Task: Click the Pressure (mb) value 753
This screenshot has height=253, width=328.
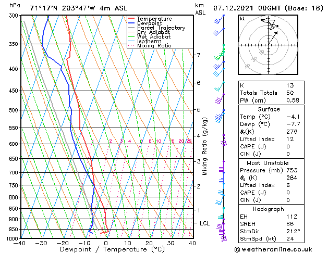Action: (292, 170)
